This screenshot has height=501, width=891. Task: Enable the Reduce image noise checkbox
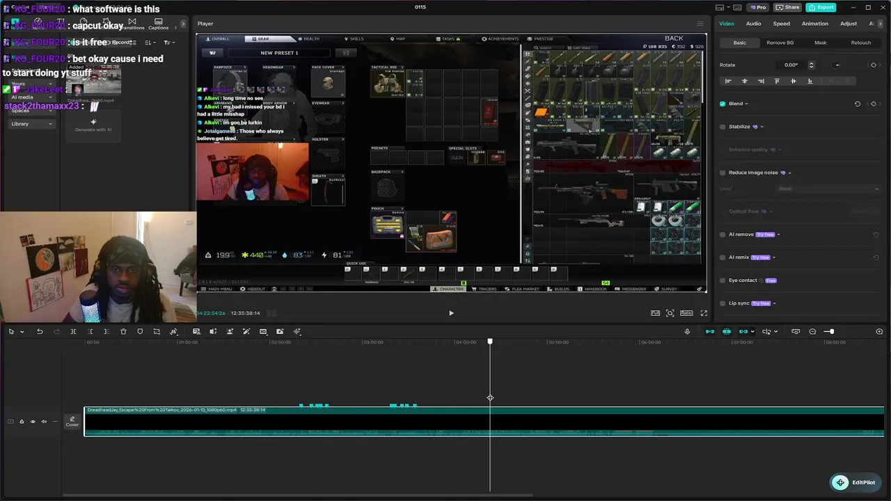click(x=723, y=173)
